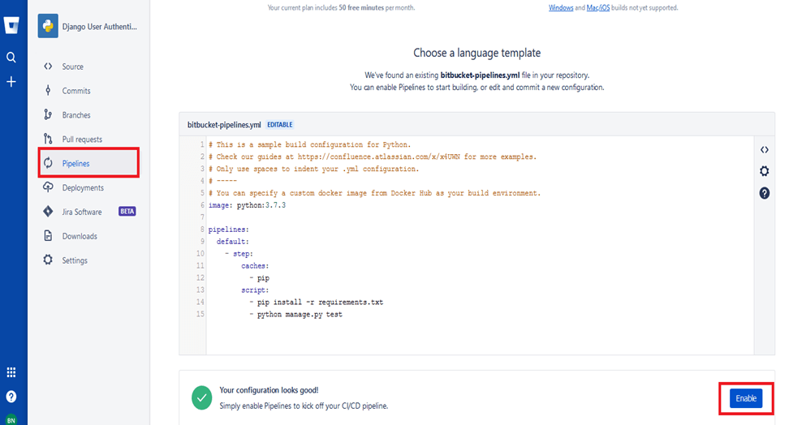Click 'Simply enable Pipelines' message text

[x=304, y=406]
